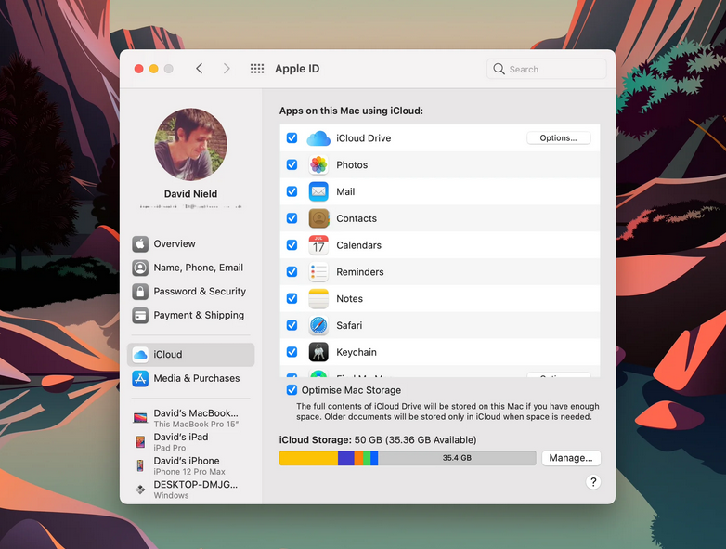Click the Manage storage button
Viewport: 726px width, 549px height.
571,458
